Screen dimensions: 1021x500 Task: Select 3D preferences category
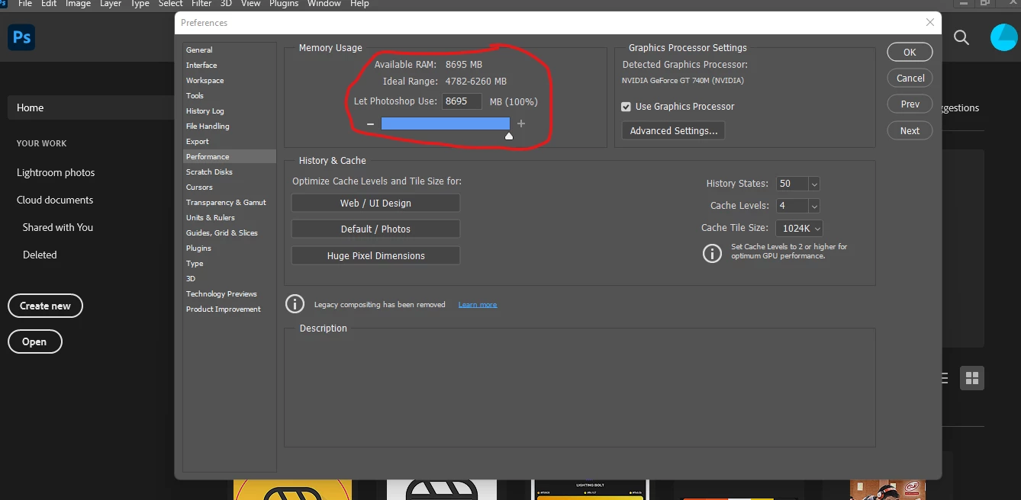[x=230, y=278]
